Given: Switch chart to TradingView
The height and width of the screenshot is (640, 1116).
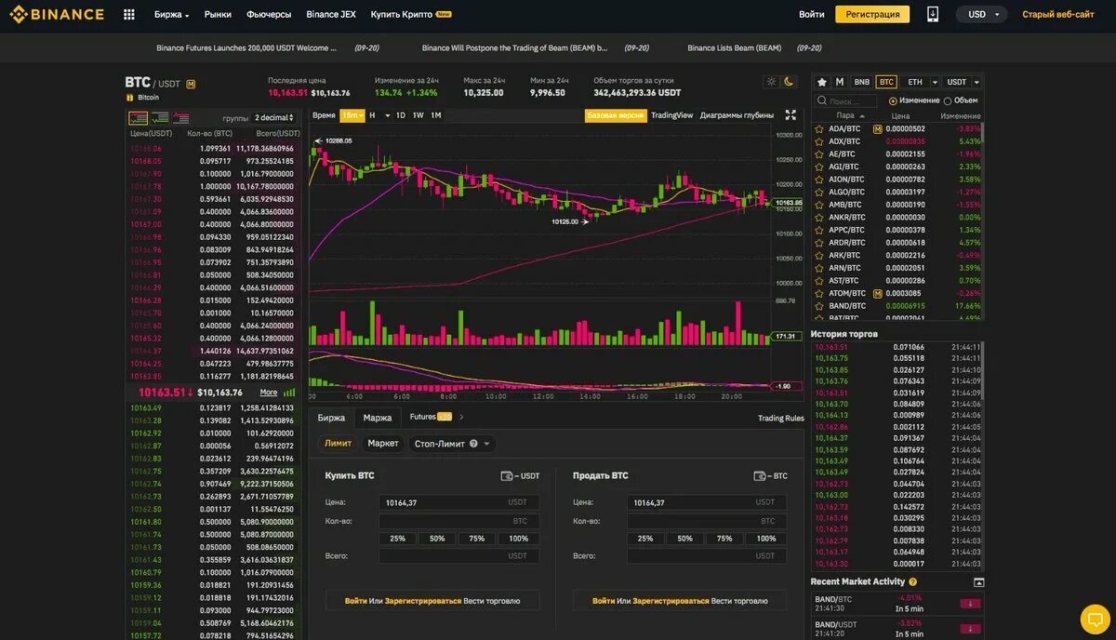Looking at the screenshot, I should [x=671, y=115].
